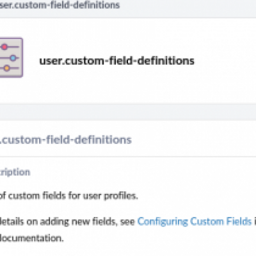256x256 pixels.
Task: Open the Configuring Custom Fields link
Action: [195, 221]
